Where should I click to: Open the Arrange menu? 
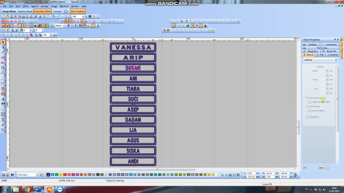point(45,6)
